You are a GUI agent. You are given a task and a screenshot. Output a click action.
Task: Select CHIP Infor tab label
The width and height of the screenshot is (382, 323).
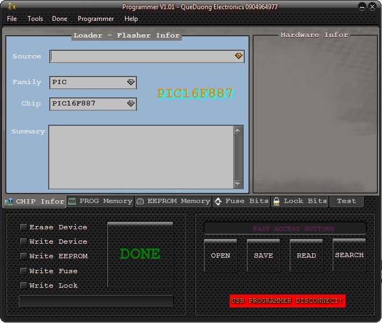point(40,201)
